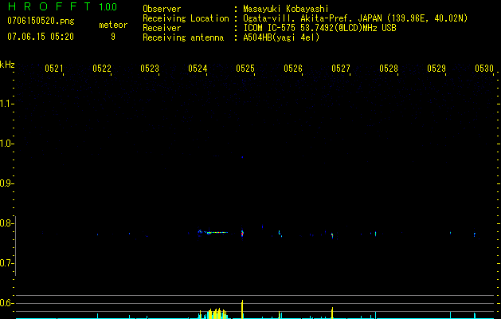
Task: Click the 0.7 kHz axis label
Action: tap(6, 263)
